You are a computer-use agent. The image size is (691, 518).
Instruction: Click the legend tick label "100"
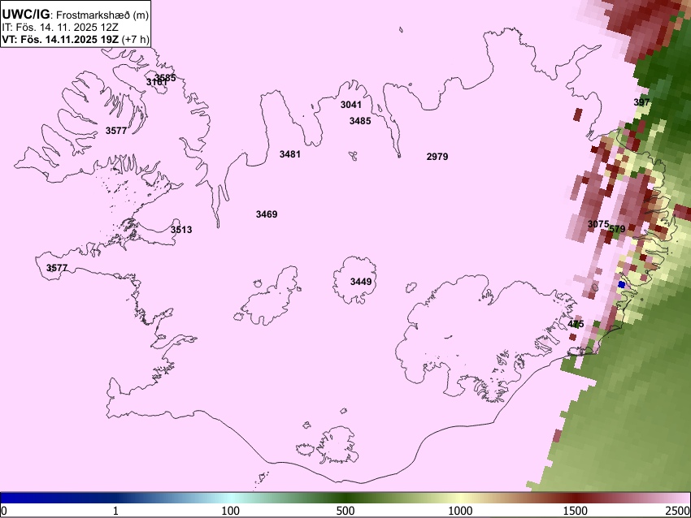[x=230, y=511]
